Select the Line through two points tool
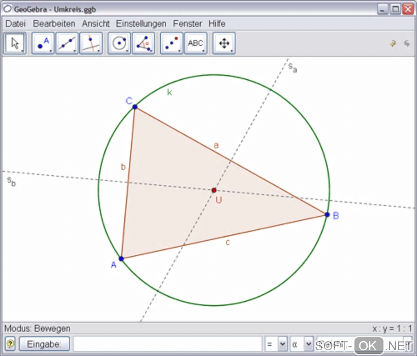 (67, 43)
